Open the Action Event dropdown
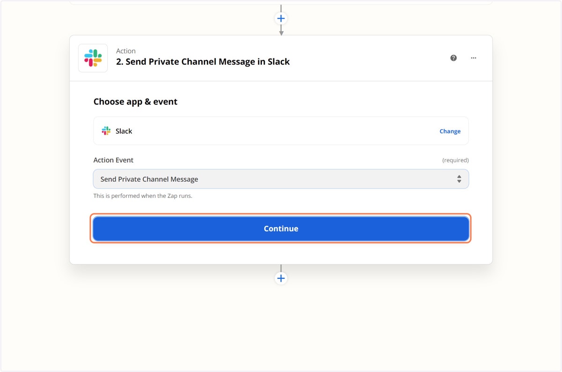 (281, 179)
